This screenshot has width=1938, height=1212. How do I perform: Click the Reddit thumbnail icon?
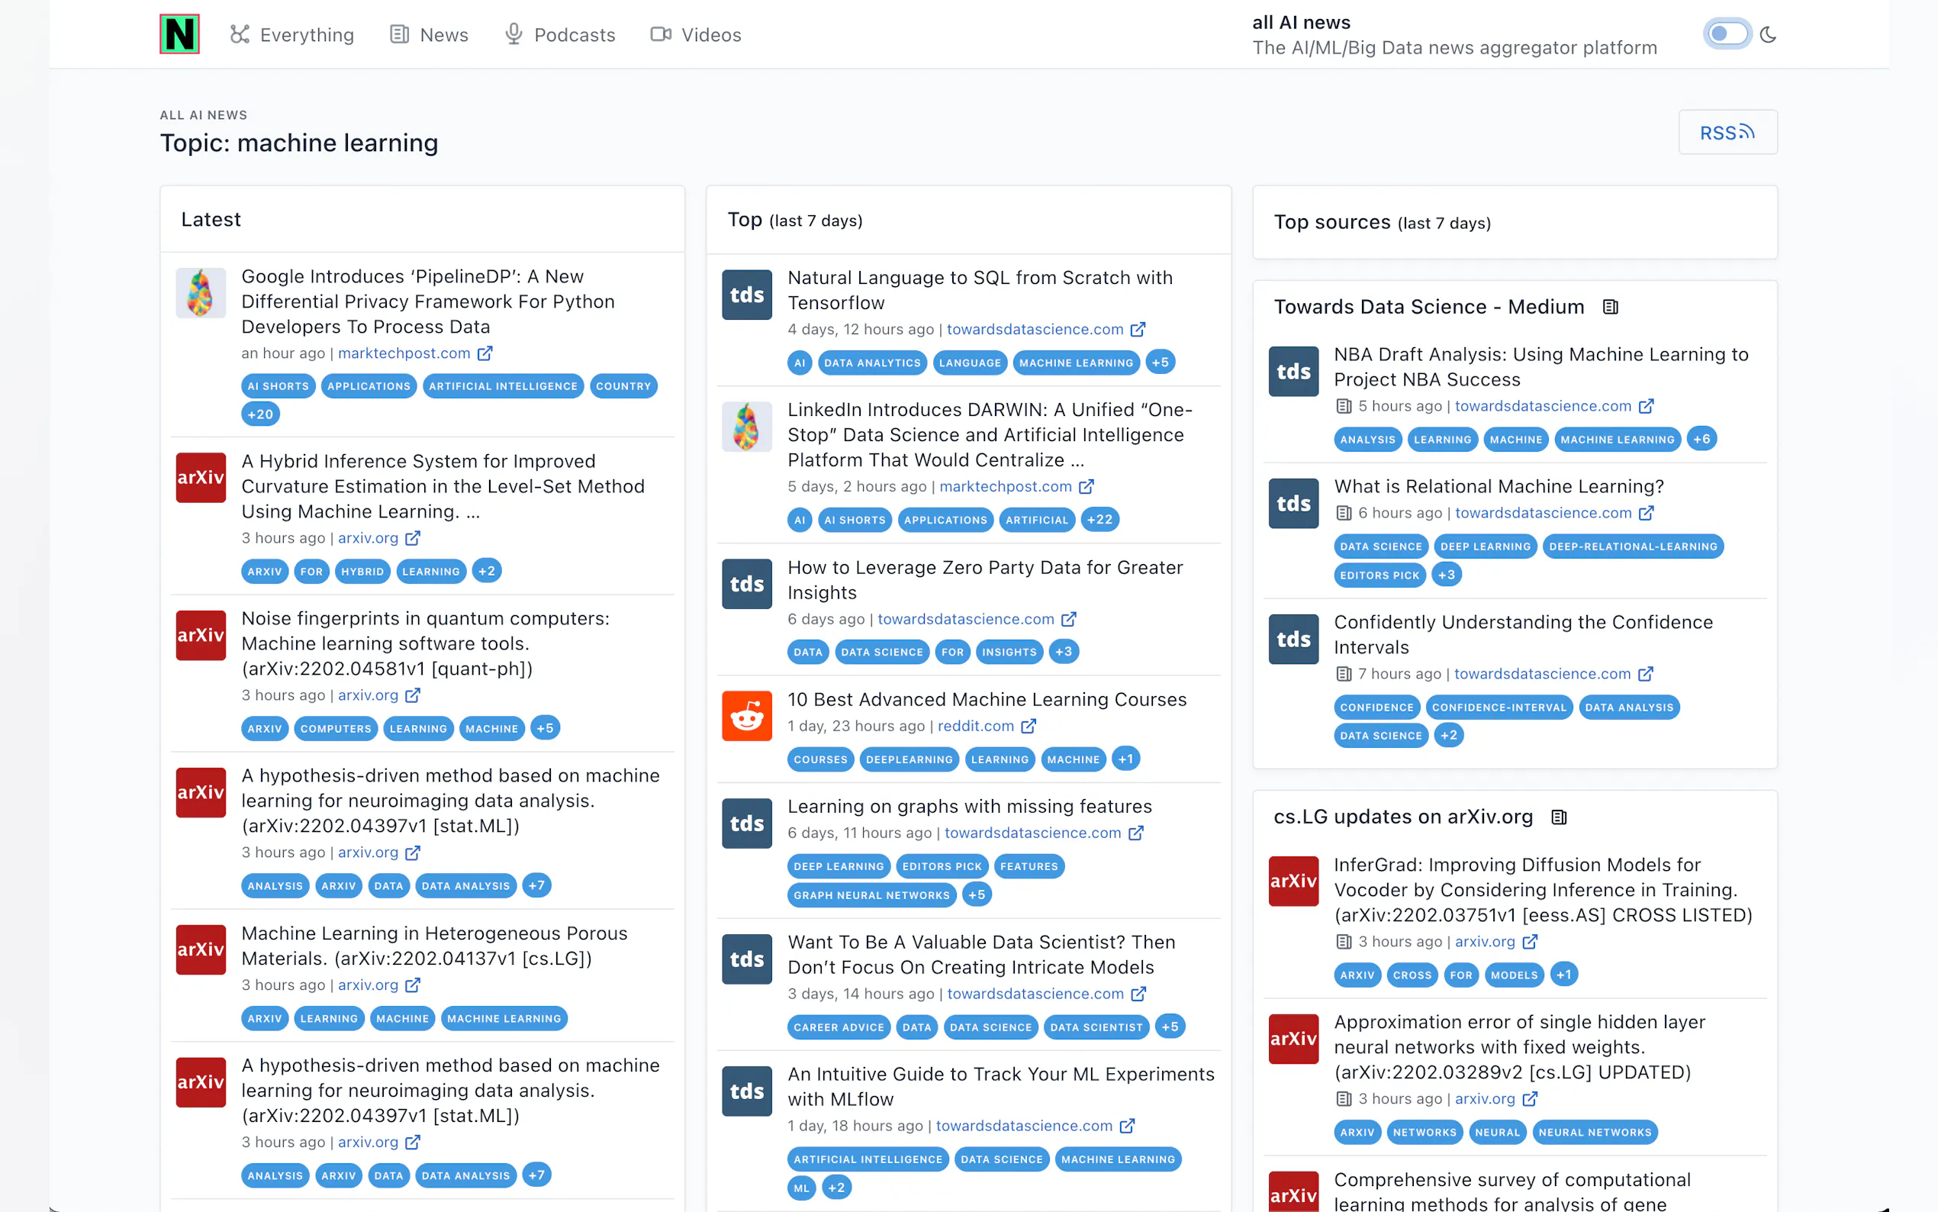point(746,715)
